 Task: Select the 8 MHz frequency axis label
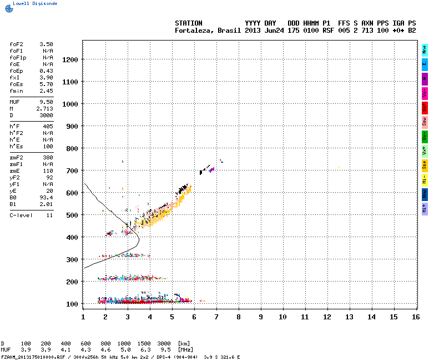[x=239, y=317]
